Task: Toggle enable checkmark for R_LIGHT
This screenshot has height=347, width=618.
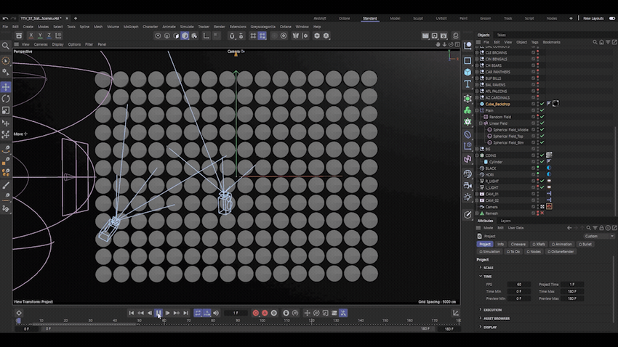Action: [x=542, y=181]
